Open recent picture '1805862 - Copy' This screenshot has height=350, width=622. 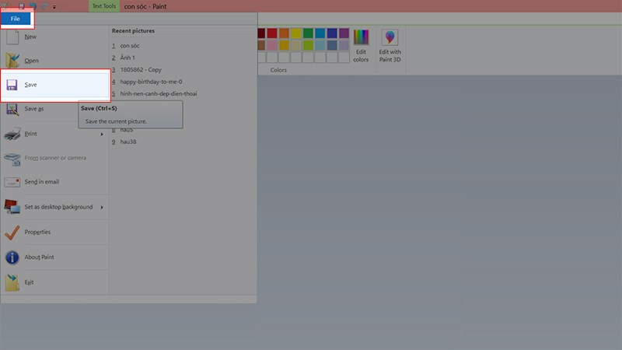tap(142, 69)
